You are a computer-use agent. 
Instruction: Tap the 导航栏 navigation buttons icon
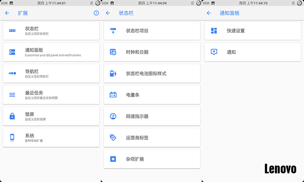tap(12, 73)
